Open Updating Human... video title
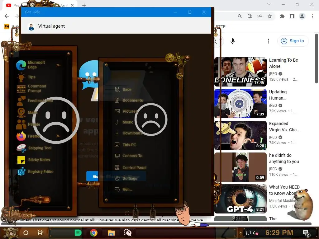 [x=278, y=95]
